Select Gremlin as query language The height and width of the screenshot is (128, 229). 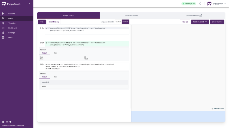(126, 22)
